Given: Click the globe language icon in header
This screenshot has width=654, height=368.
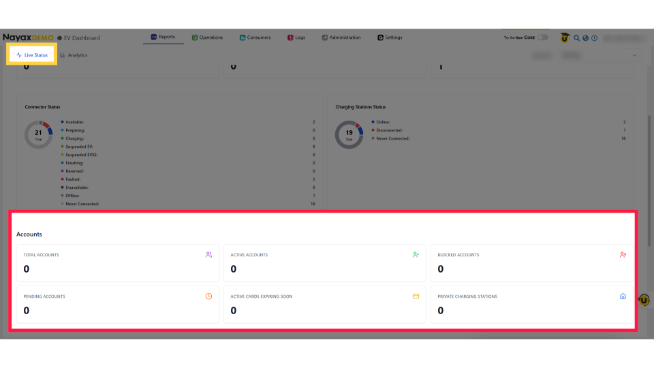Looking at the screenshot, I should click(585, 38).
